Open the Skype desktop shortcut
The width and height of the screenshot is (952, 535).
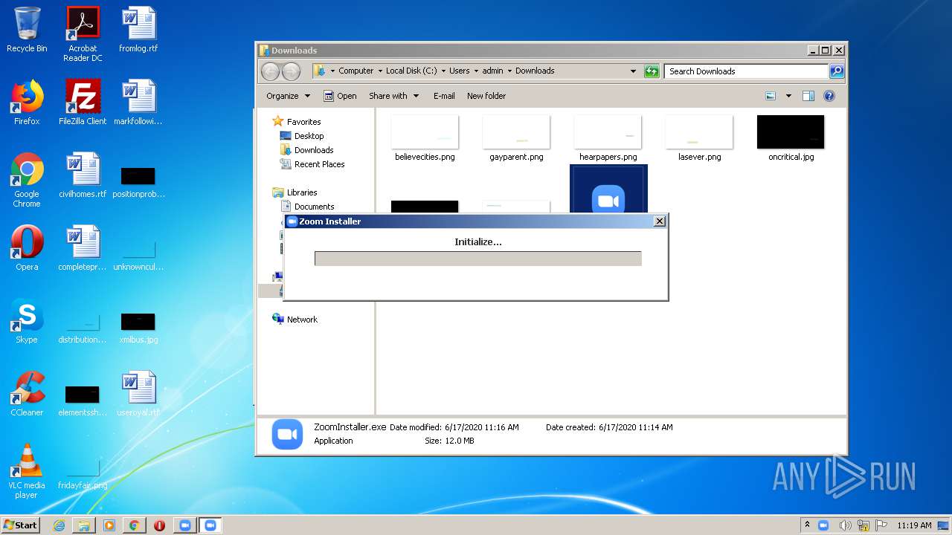tap(27, 321)
